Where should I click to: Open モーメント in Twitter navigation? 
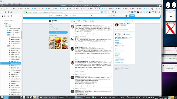[59, 16]
